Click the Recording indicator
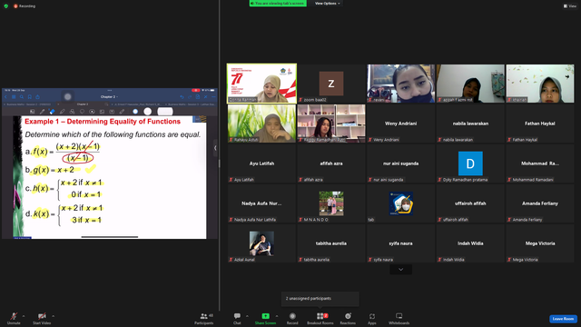Viewport: 581px width, 327px height. coord(25,6)
